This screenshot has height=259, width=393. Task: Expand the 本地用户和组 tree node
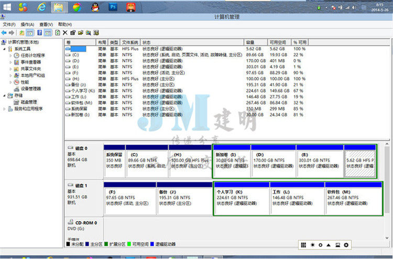[10, 75]
